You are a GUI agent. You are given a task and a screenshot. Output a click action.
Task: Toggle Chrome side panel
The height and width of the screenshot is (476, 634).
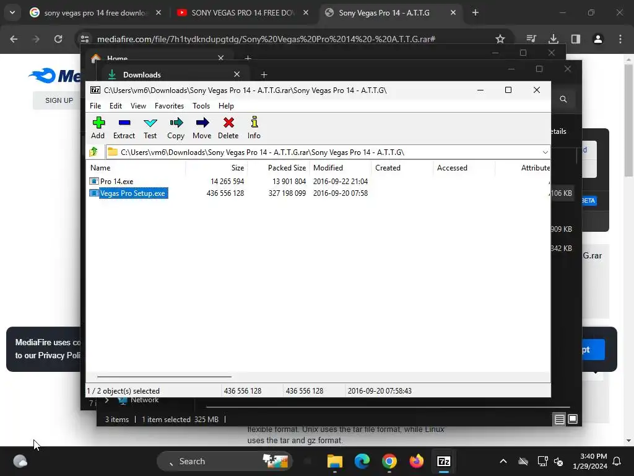click(x=576, y=39)
